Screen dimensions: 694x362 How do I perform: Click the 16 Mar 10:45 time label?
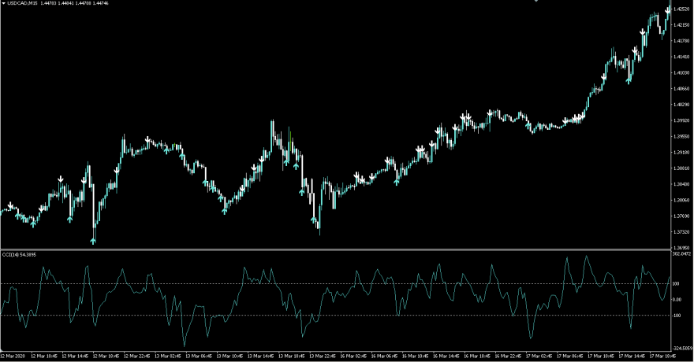pyautogui.click(x=415, y=356)
